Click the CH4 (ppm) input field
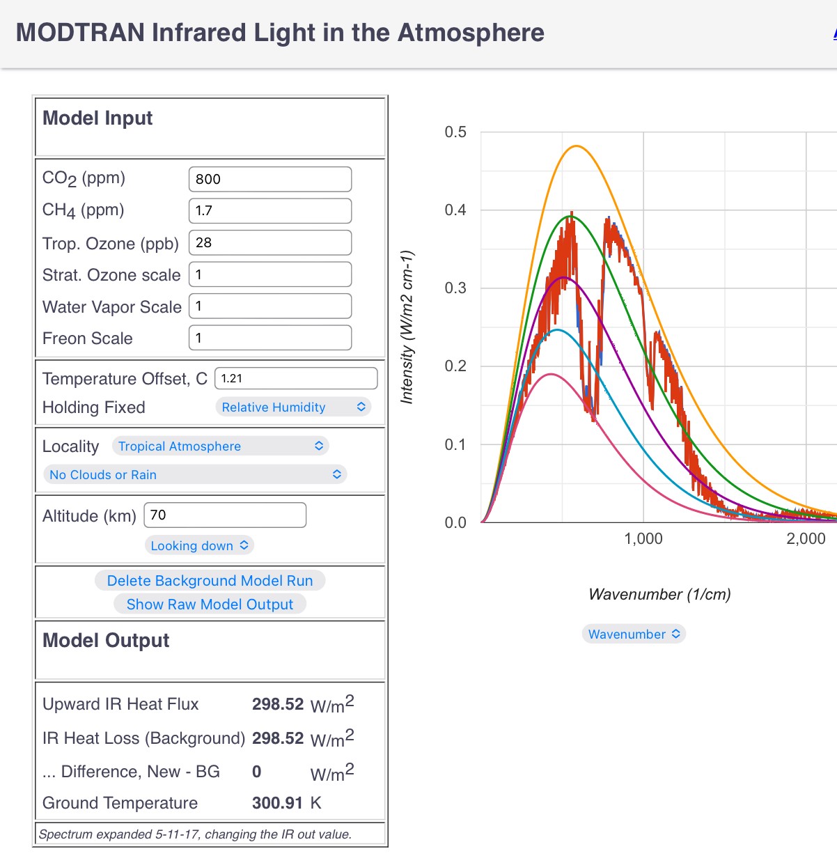Viewport: 837px width, 865px height. pos(269,210)
